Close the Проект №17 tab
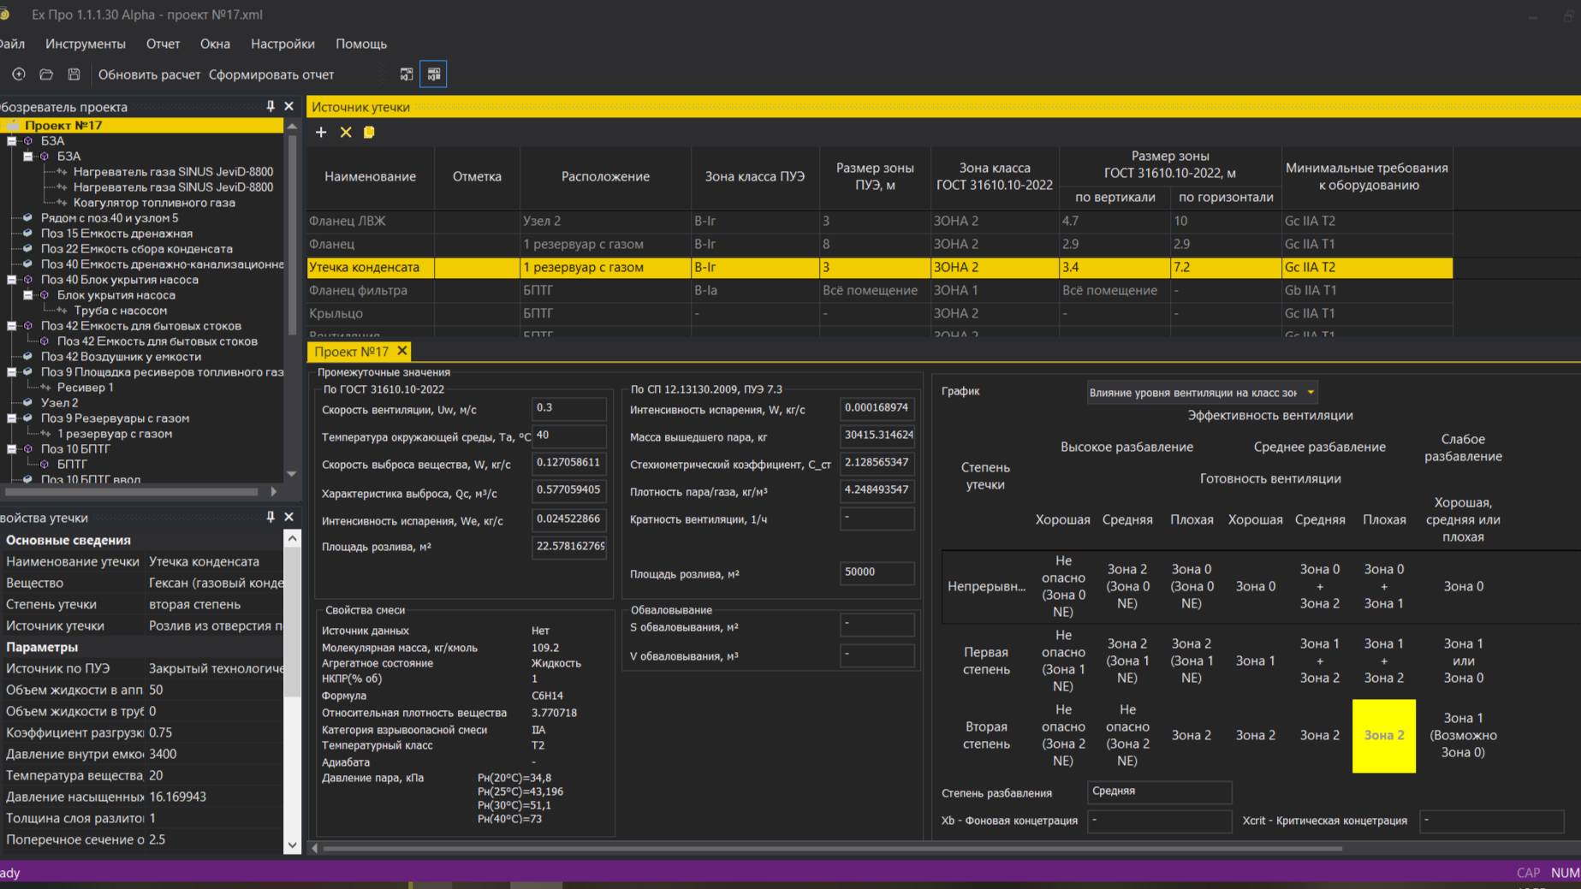This screenshot has height=889, width=1581. [x=401, y=351]
